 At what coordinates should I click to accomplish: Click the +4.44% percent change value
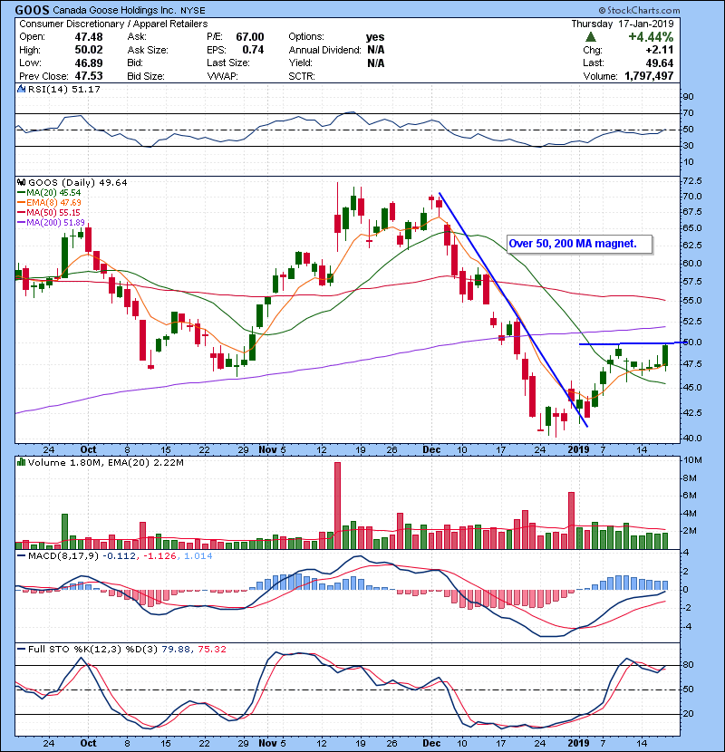pos(651,37)
